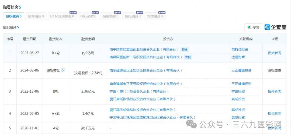Click the date 2022-07-05
Screen dimensions: 291x136
[x=30, y=114]
